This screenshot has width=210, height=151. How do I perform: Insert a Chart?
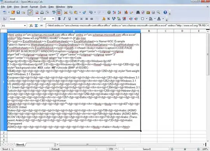(126, 12)
